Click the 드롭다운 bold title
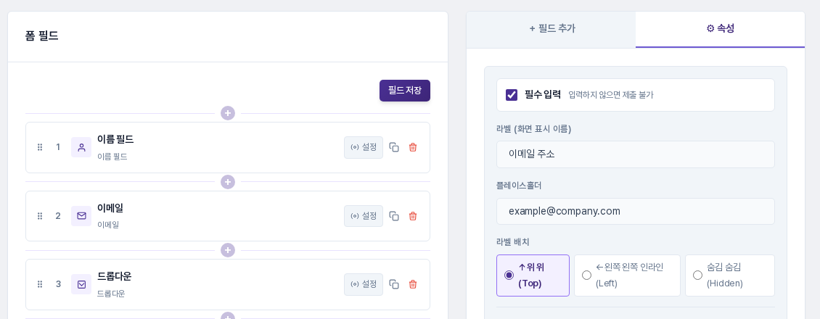820x319 pixels. tap(115, 277)
